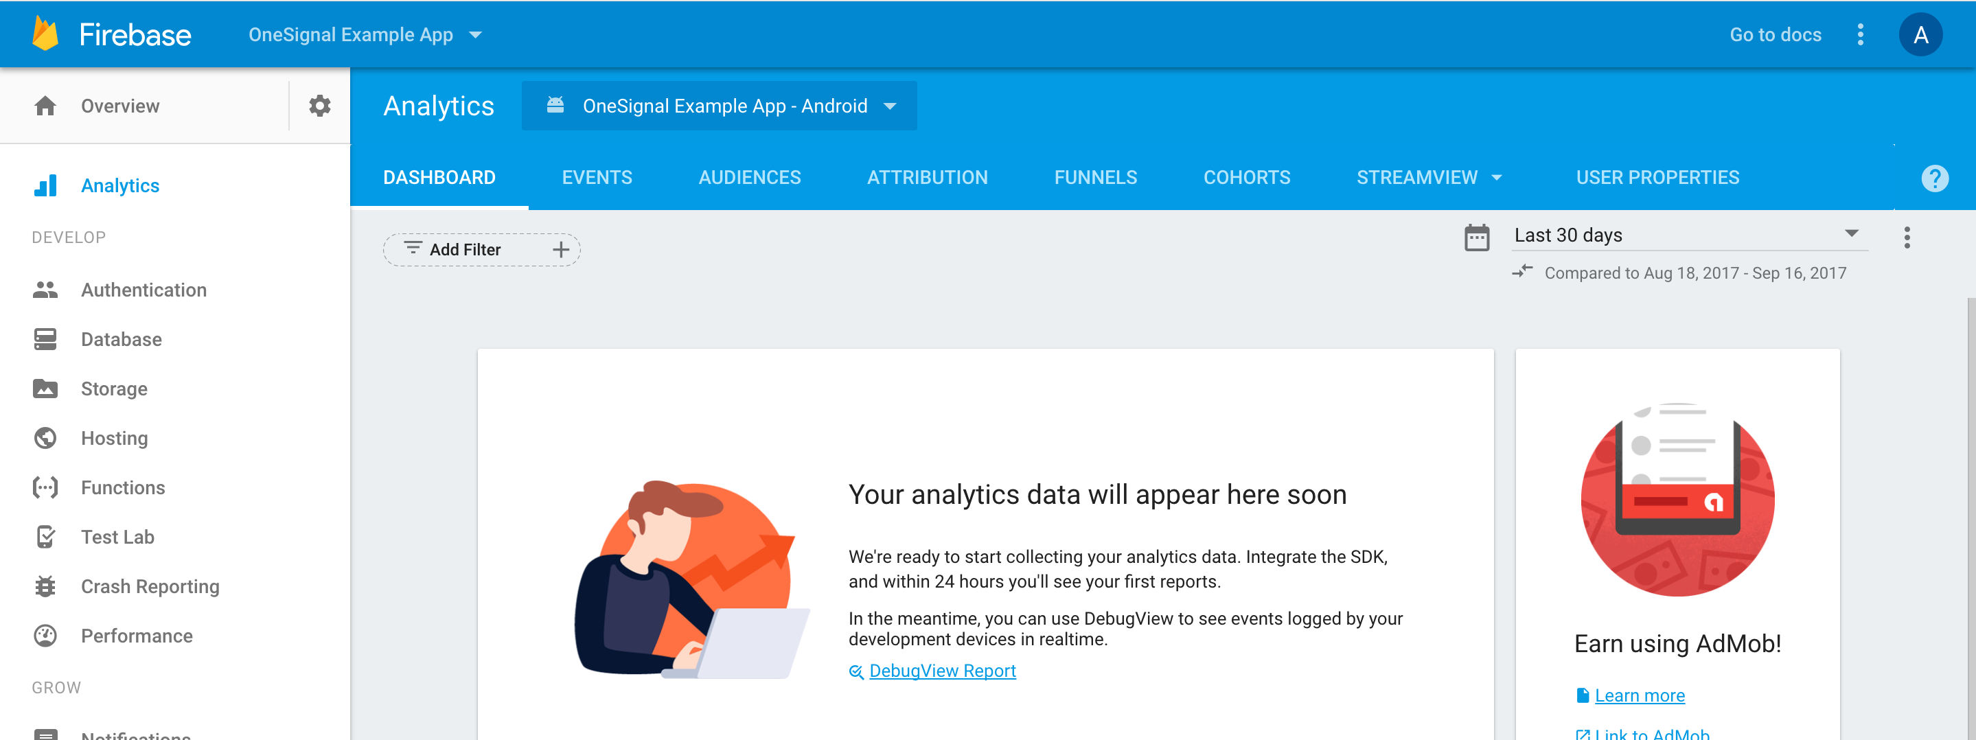Click the Database icon in sidebar
This screenshot has height=740, width=1976.
point(45,339)
